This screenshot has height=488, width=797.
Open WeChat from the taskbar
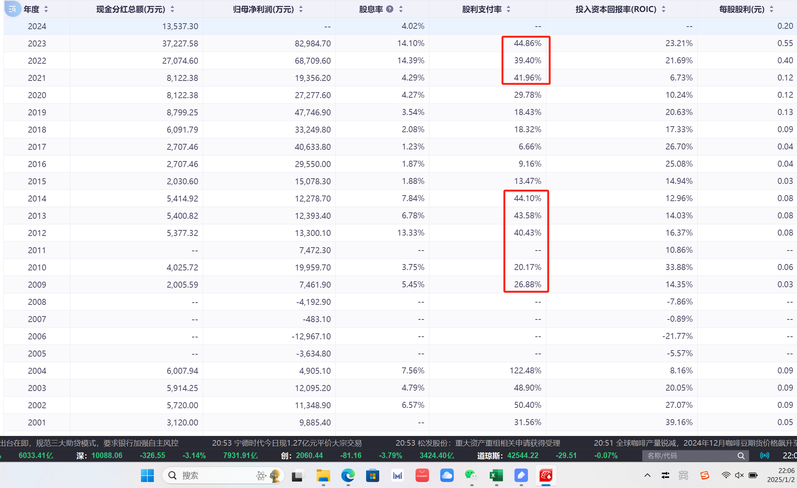[471, 476]
